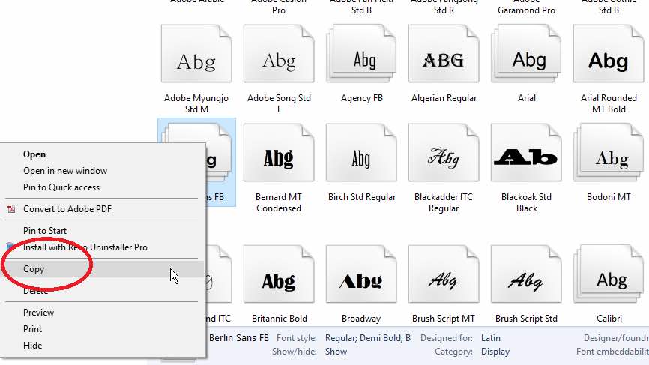
Task: Select the Arial Rounded MT Bold icon
Action: [x=609, y=54]
